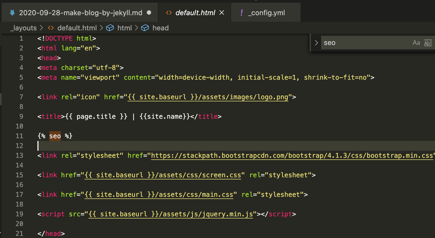Screen dimensions: 435x238
Task: Open the main.css link on line 17
Action: (159, 195)
